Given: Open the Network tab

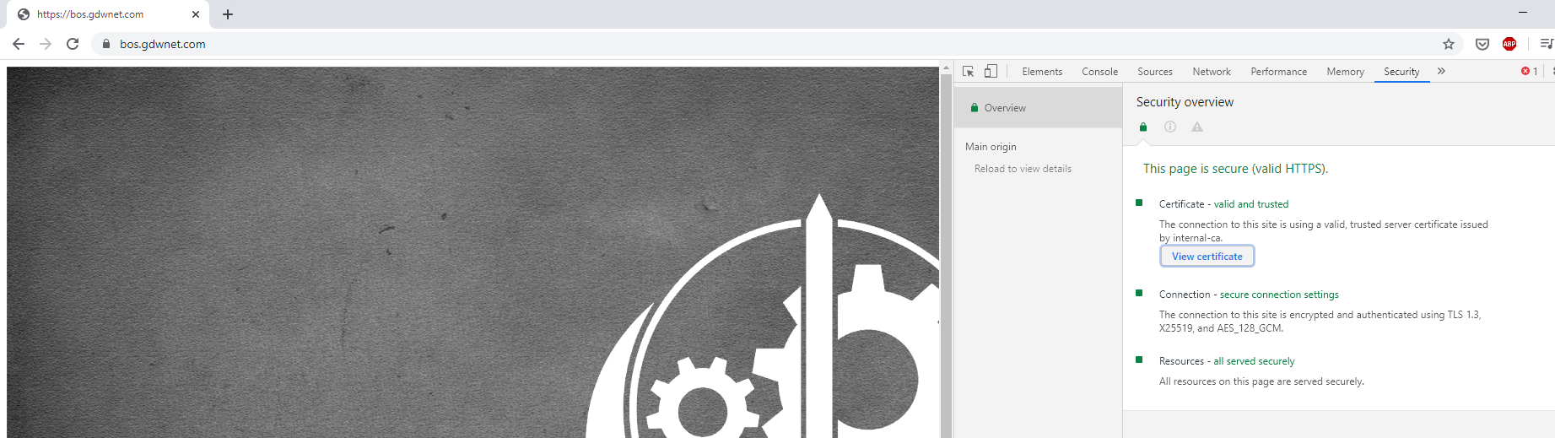Looking at the screenshot, I should click(1212, 72).
